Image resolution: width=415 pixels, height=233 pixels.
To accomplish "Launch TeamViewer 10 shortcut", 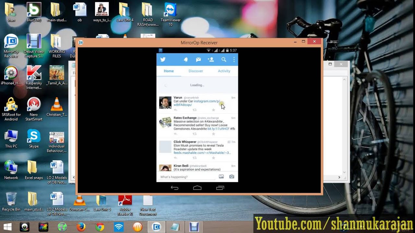I will pos(171,15).
